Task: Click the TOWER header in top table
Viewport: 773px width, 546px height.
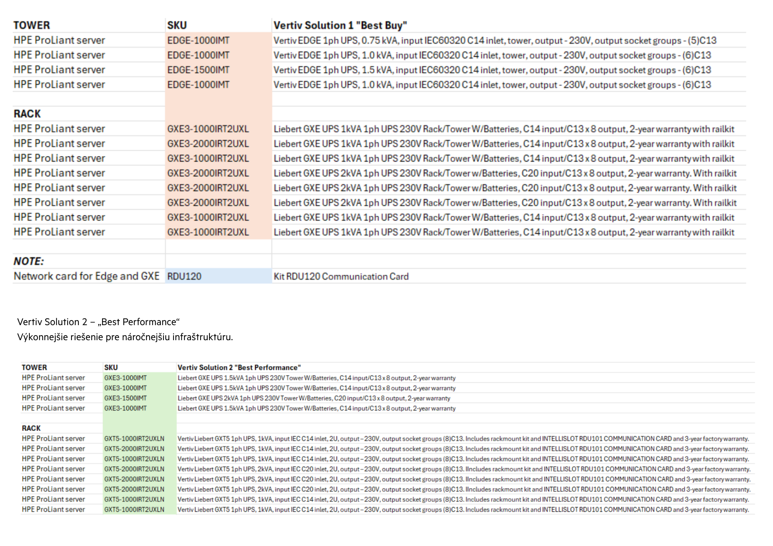Action: 32,25
